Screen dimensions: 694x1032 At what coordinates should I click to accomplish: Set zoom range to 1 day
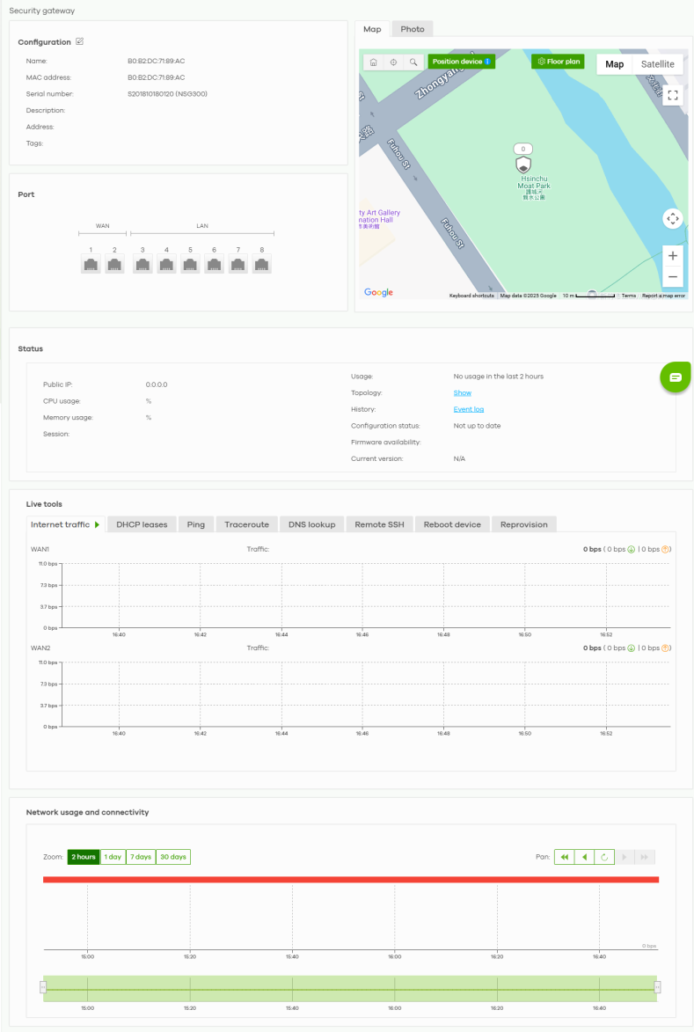point(113,857)
